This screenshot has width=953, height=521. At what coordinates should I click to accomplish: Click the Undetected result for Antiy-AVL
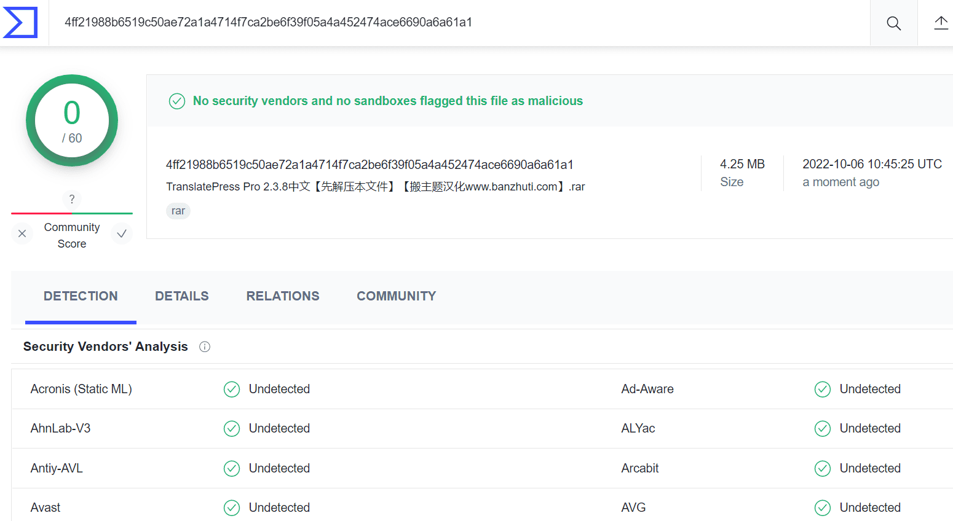point(279,468)
